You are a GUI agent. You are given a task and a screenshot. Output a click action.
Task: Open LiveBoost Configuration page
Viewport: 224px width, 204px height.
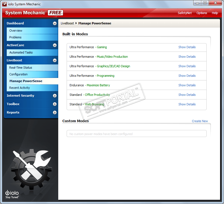click(x=32, y=74)
